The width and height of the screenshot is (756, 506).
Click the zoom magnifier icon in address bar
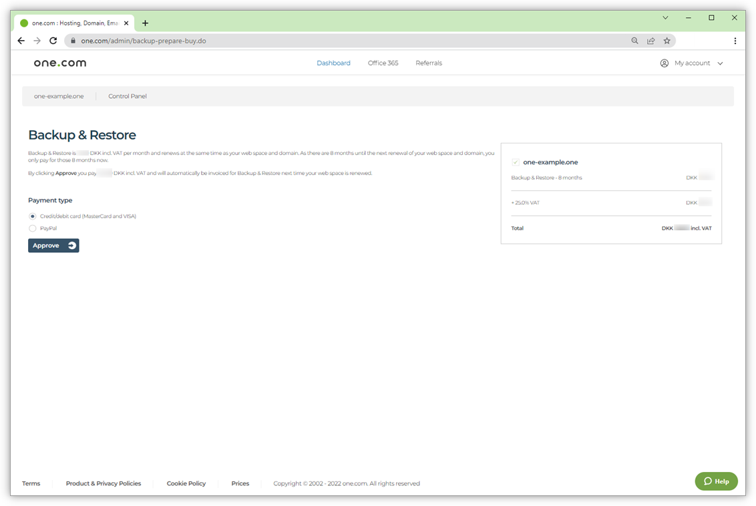634,41
